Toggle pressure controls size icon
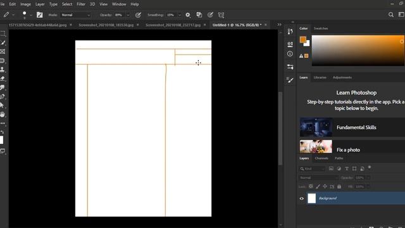405x228 pixels. tap(210, 15)
